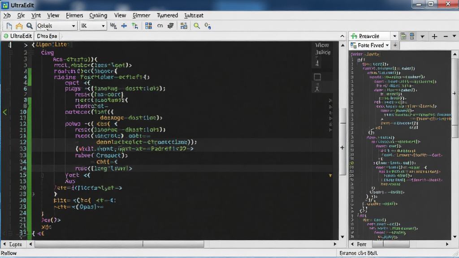This screenshot has height=258, width=459.
Task: Open the 'Gimmer' menu
Action: point(141,15)
